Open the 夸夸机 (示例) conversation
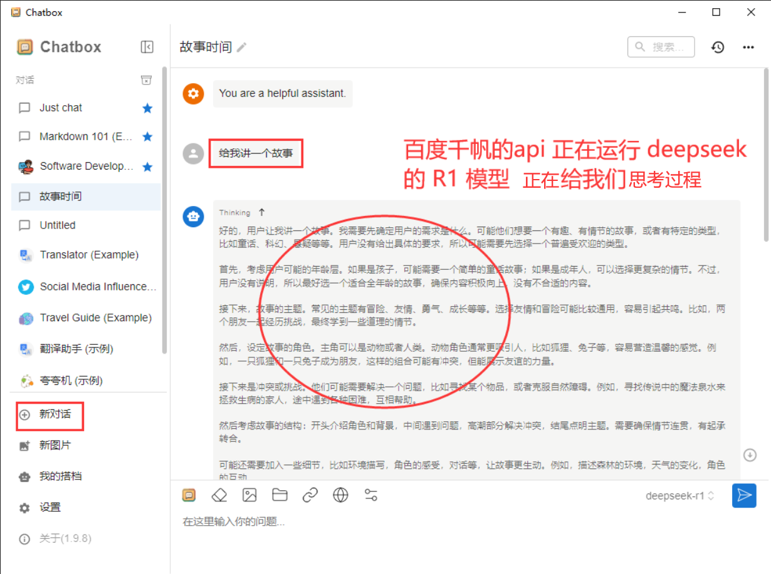 (x=86, y=380)
